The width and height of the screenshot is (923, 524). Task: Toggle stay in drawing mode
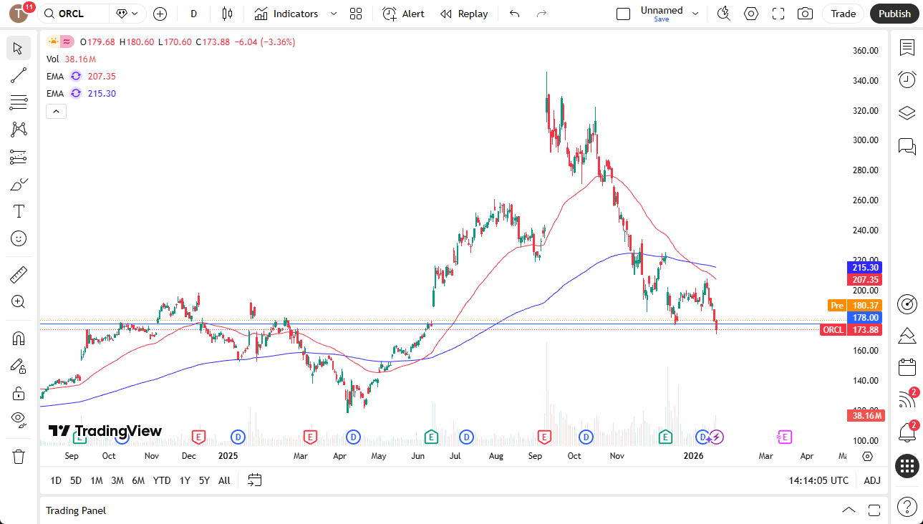(19, 365)
